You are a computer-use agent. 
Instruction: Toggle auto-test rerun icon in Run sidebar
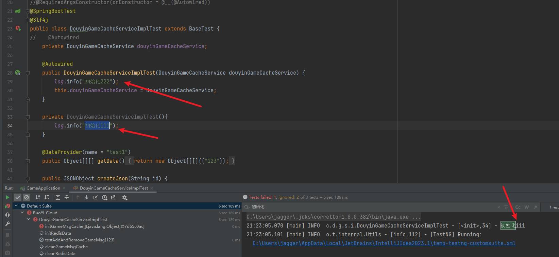tap(7, 215)
